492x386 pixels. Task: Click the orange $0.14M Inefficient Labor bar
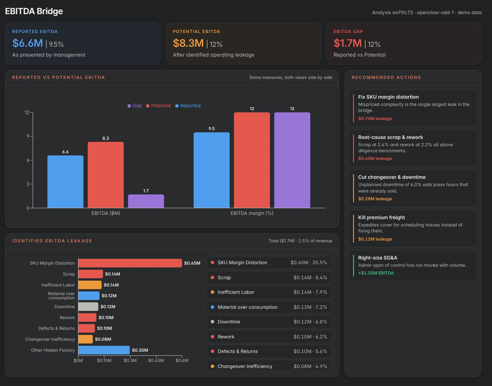coord(90,285)
